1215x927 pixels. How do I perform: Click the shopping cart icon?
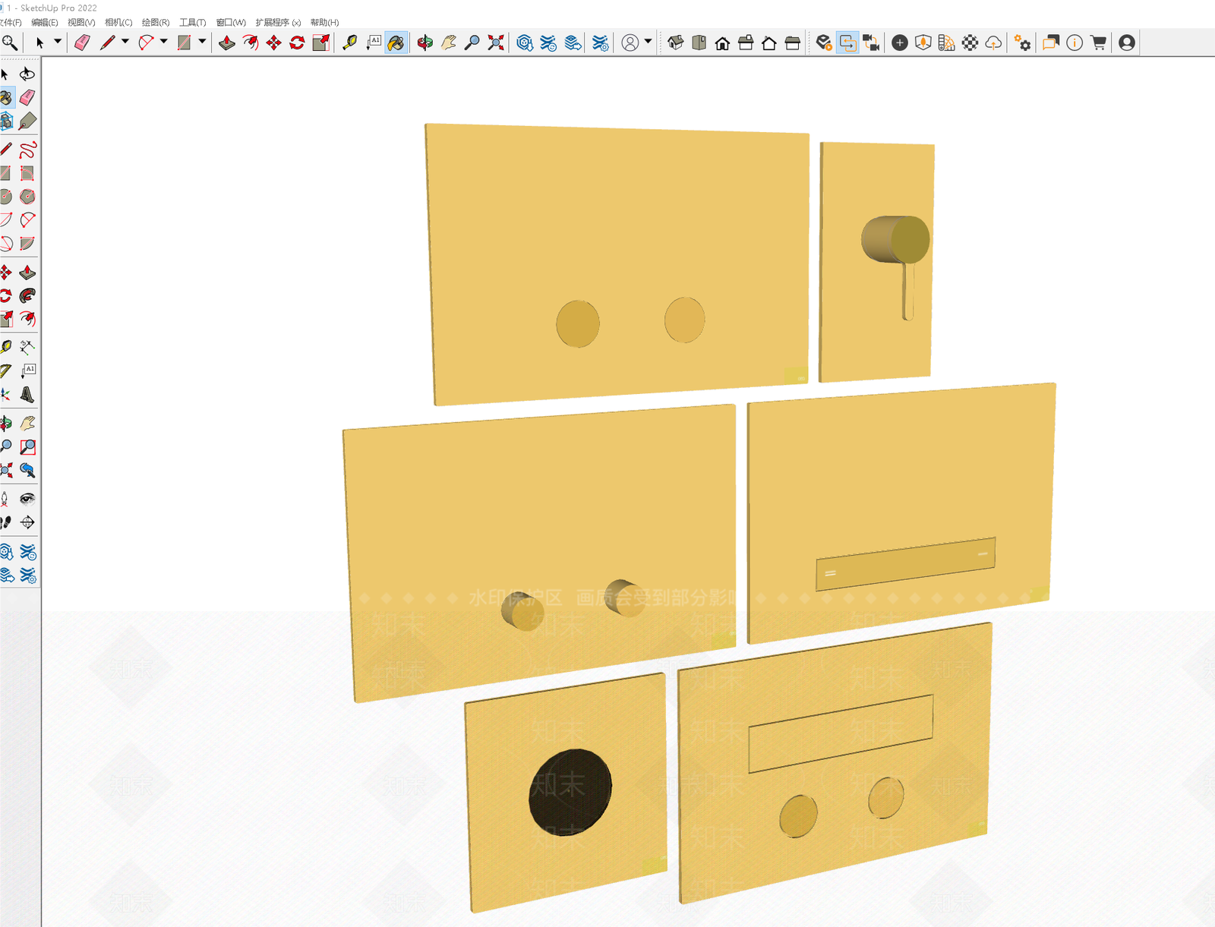pyautogui.click(x=1098, y=43)
